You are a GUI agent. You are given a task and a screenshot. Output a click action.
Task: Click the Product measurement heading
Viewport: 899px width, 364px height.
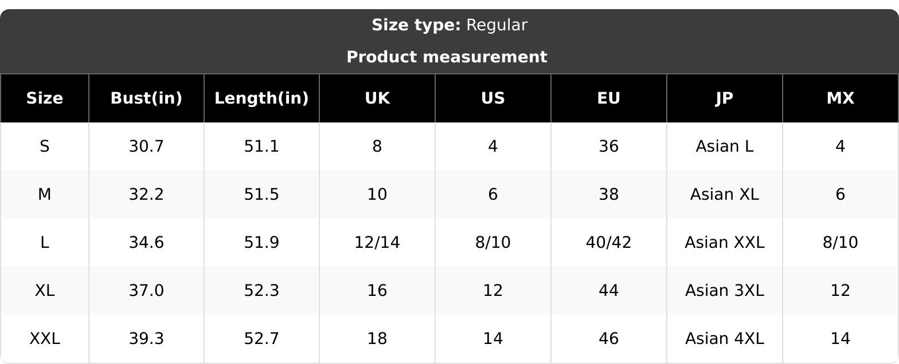(x=447, y=57)
